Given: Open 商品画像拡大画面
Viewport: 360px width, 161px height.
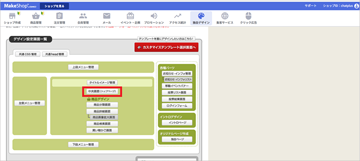Looking at the screenshot, I should click(x=104, y=117).
